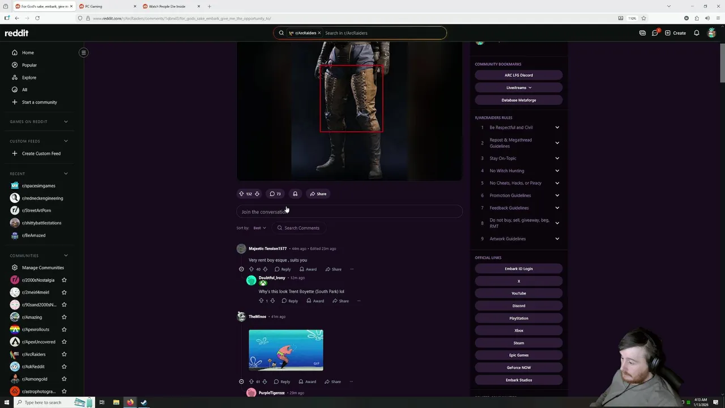Open the Steam official link

[x=519, y=343]
